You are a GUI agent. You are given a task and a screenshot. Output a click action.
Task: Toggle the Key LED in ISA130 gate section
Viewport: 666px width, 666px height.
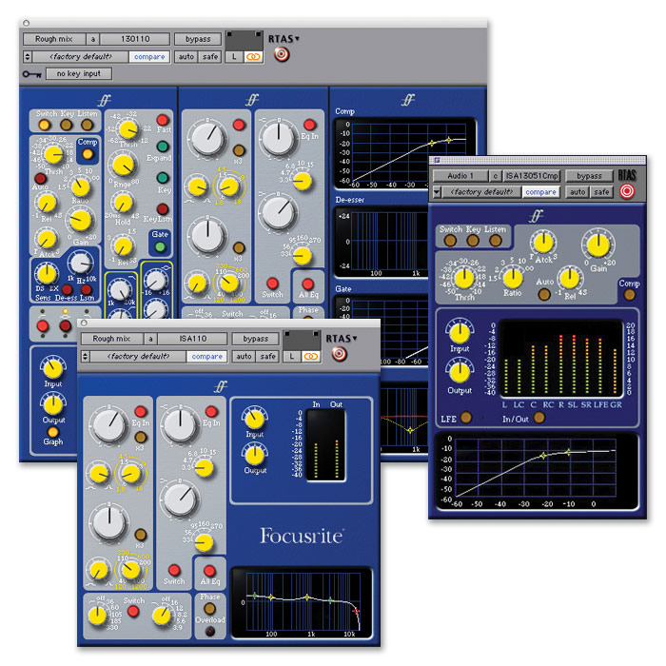(163, 178)
